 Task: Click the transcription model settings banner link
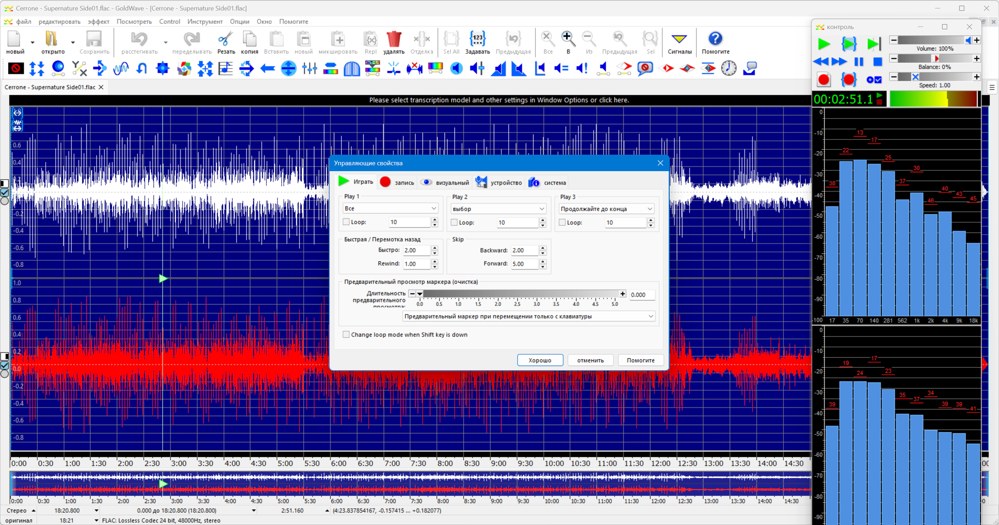click(x=499, y=100)
